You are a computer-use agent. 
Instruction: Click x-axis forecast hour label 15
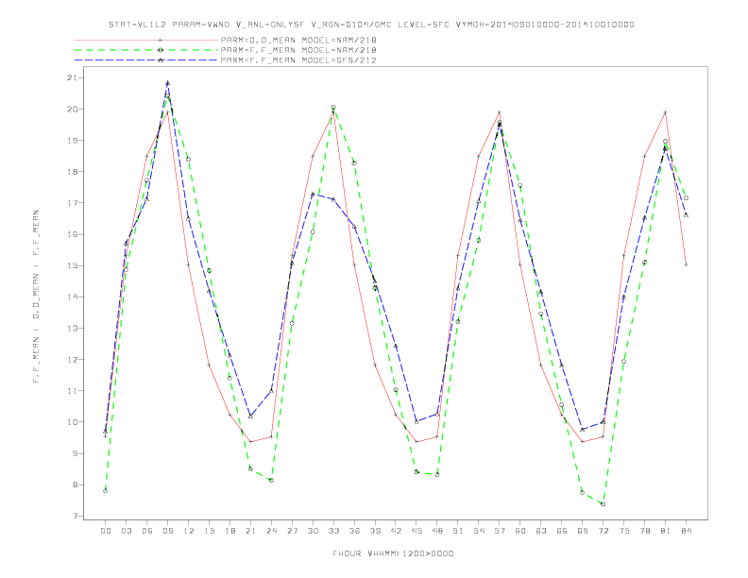pos(209,531)
